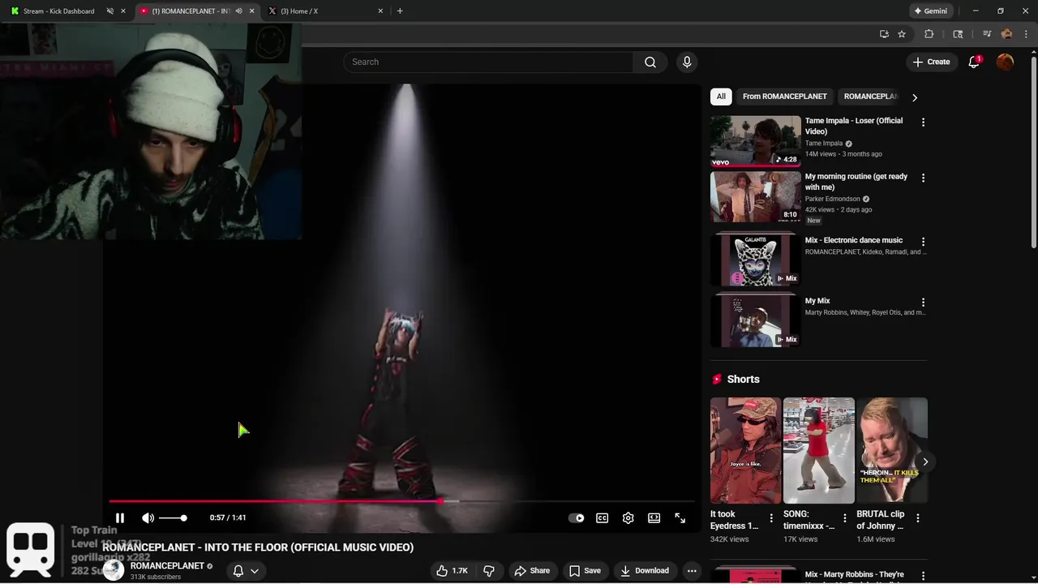This screenshot has height=584, width=1038.
Task: Open Tame Impala Loser video thumbnail
Action: tap(756, 141)
